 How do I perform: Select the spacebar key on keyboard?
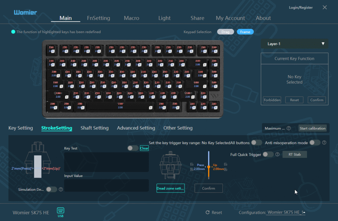click(120, 106)
